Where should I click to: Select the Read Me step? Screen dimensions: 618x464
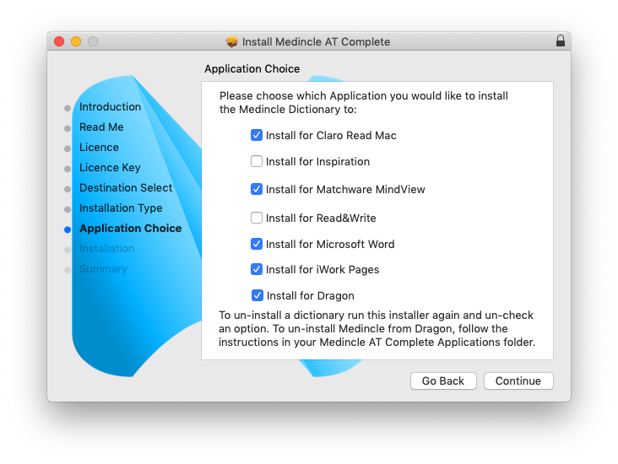pos(101,127)
